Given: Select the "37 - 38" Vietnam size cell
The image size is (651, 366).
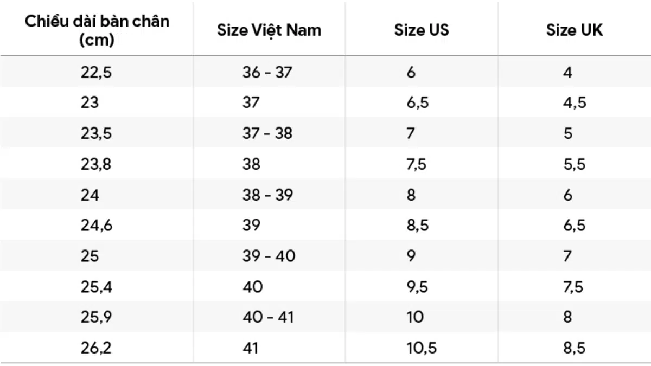Looking at the screenshot, I should (267, 133).
